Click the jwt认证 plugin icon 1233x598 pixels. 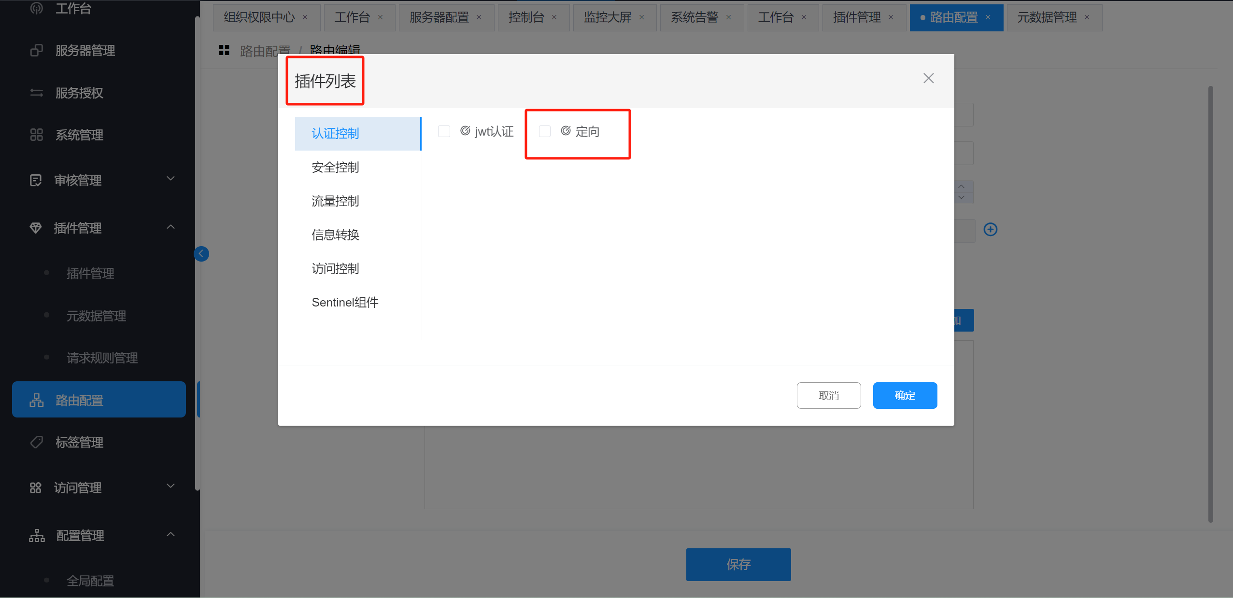[465, 131]
